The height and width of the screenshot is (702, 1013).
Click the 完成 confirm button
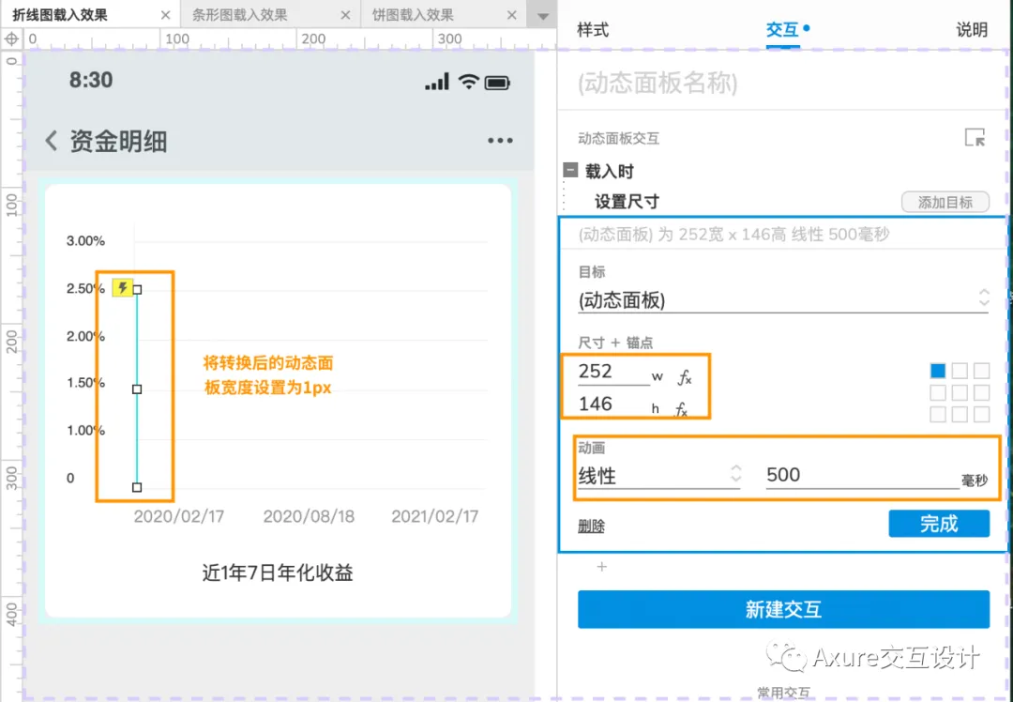pyautogui.click(x=939, y=524)
